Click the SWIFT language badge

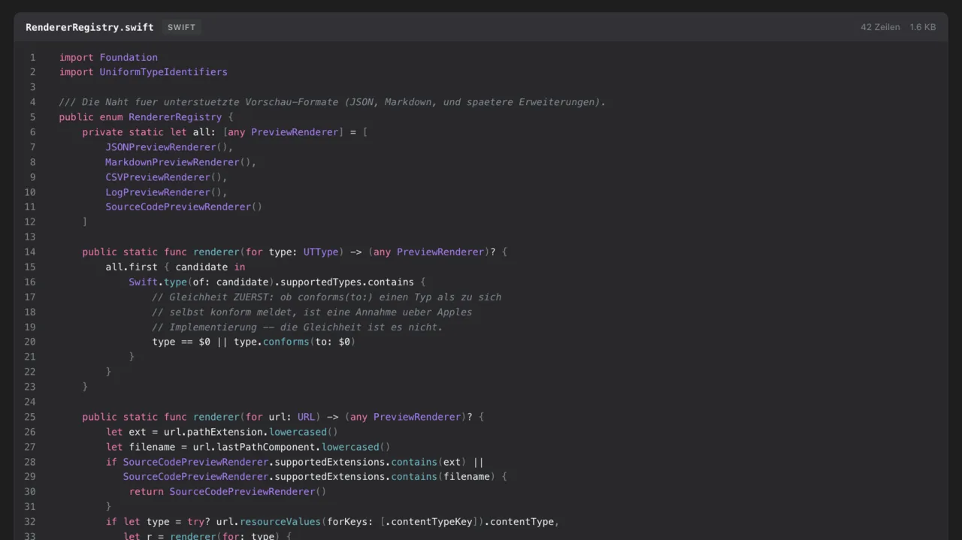(x=181, y=27)
